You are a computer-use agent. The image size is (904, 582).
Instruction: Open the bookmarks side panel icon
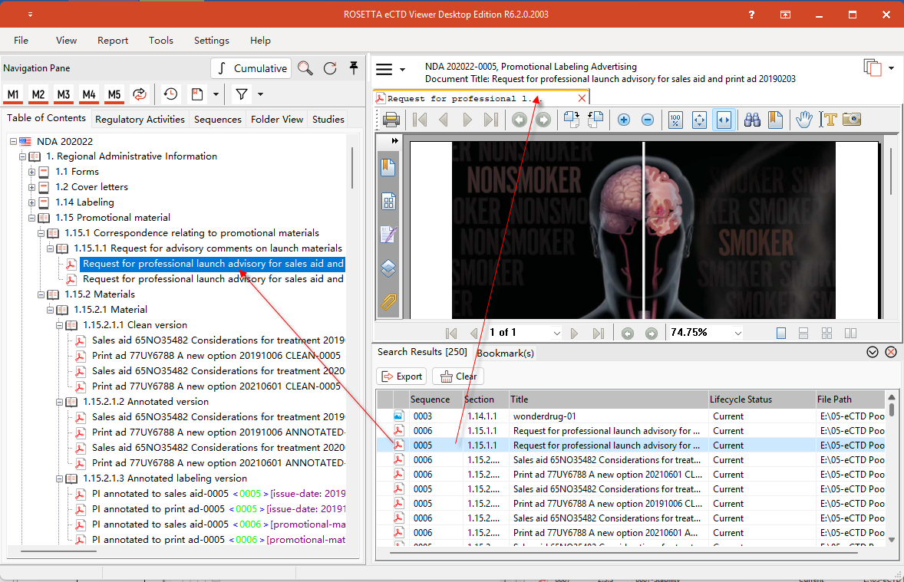[x=388, y=168]
